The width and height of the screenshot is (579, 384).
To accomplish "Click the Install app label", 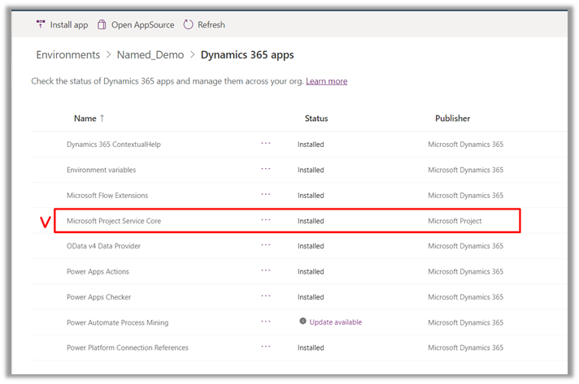I will (x=69, y=24).
